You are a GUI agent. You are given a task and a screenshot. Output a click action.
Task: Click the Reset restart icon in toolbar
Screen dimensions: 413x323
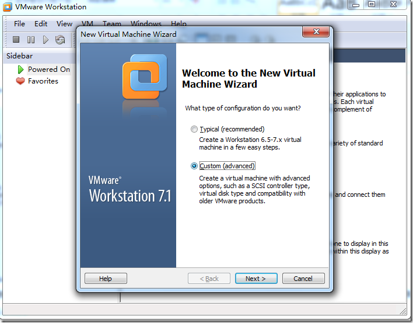click(x=60, y=40)
